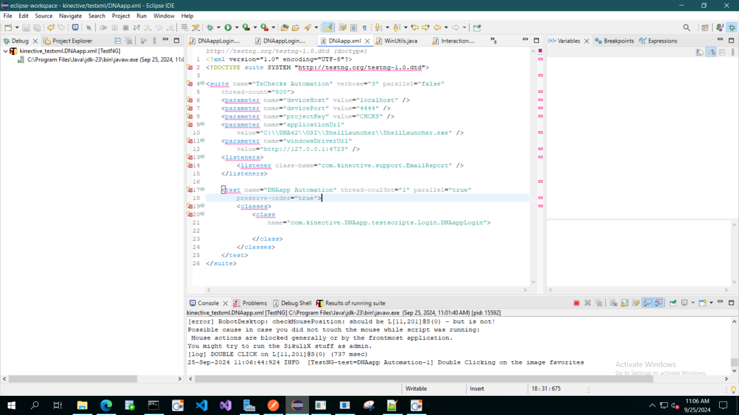Click the Pin Console icon
Screen dimensions: 739x415
point(672,303)
